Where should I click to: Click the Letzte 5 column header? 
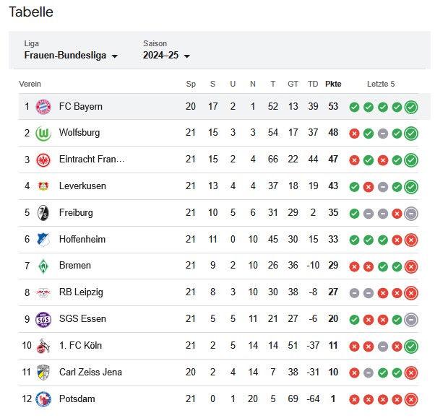[x=381, y=84]
